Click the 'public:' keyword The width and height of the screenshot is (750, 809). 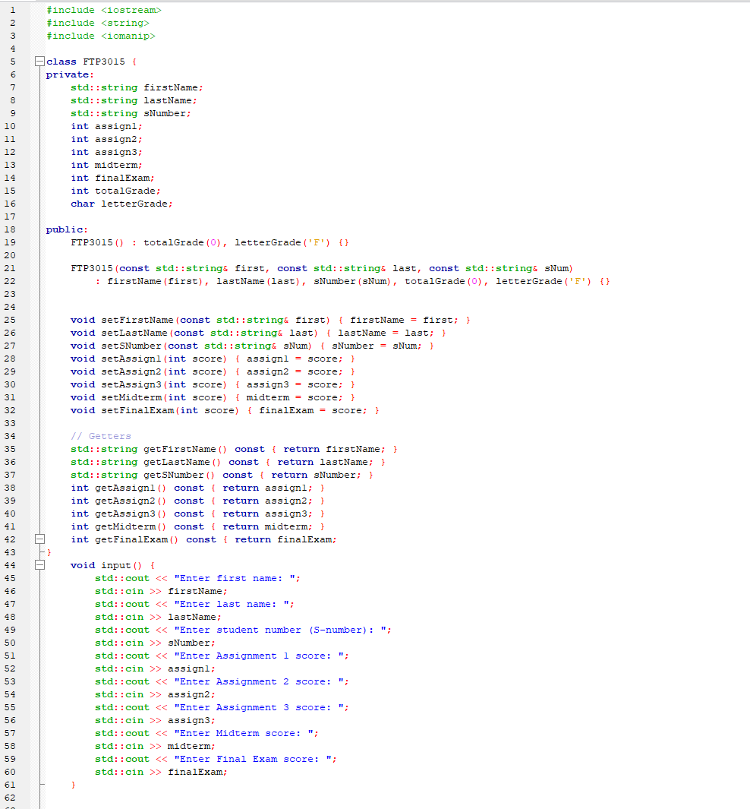[x=67, y=229]
